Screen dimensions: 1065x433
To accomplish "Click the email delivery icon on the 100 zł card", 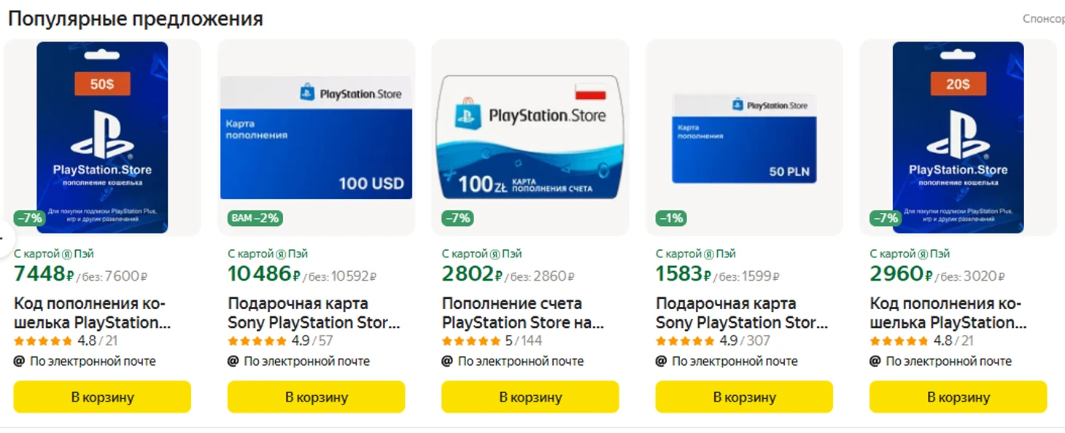I will [x=447, y=361].
